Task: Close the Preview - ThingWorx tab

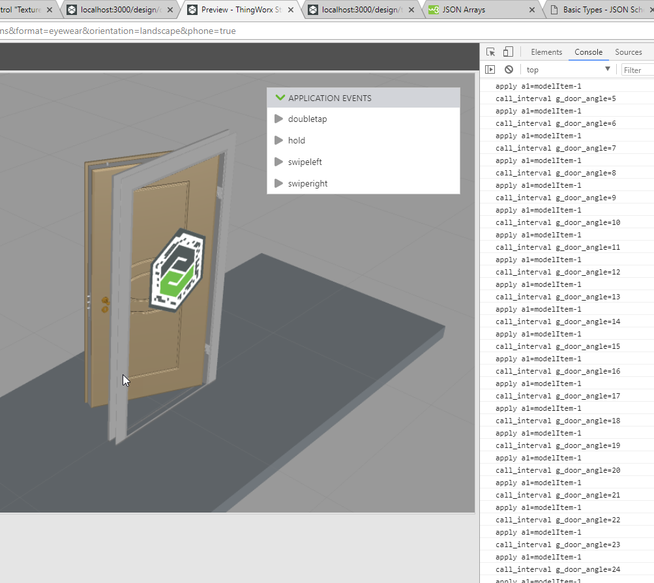Action: click(x=291, y=10)
